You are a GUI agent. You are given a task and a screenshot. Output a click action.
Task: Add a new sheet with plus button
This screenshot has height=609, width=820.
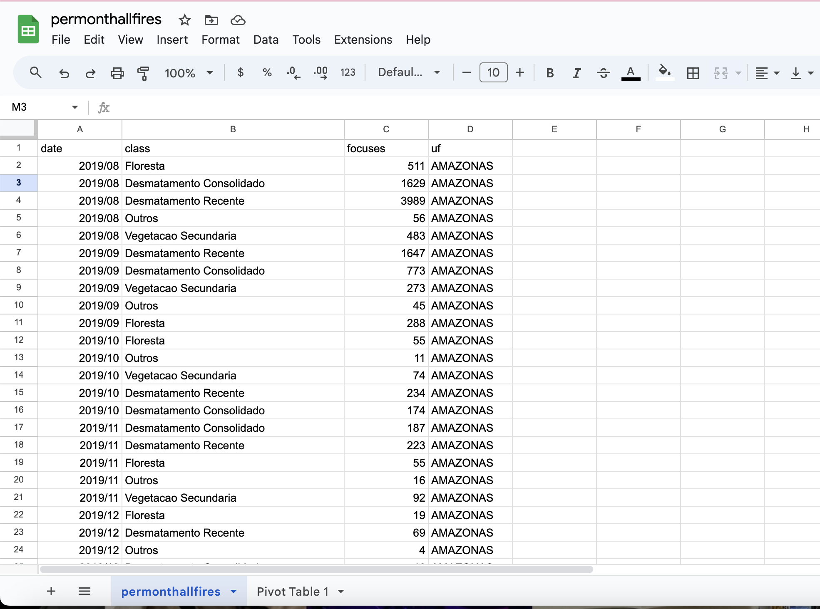tap(51, 591)
